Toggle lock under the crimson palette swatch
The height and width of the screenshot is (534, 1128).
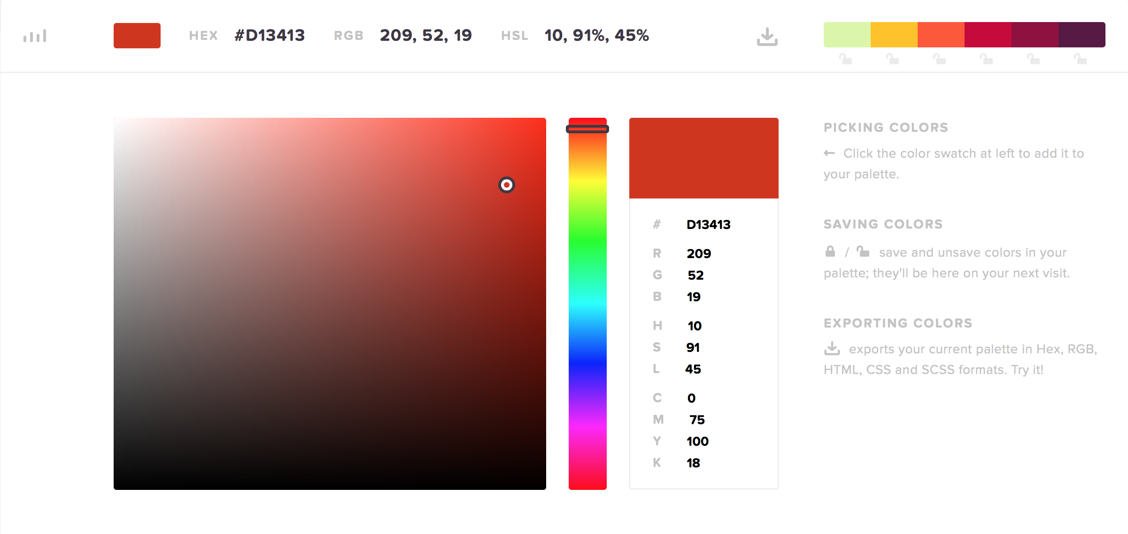pyautogui.click(x=987, y=59)
